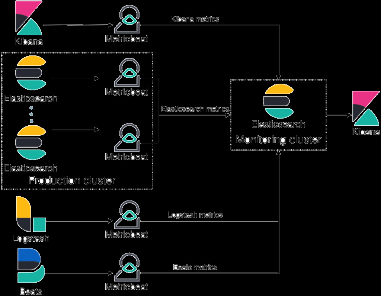This screenshot has width=381, height=296.
Task: Select the Metricbeat icon sending Logstash metrics
Action: 127,215
